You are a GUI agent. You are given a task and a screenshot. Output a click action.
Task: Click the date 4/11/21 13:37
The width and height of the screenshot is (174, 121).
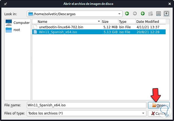148,27
